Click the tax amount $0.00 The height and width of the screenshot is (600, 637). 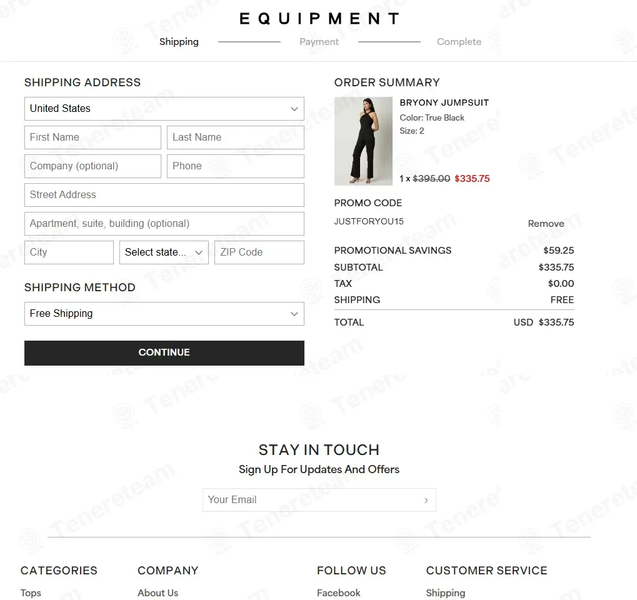pyautogui.click(x=561, y=284)
